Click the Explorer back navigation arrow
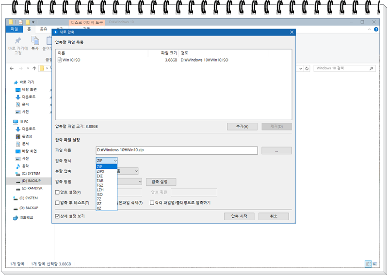The image size is (388, 276). (12, 68)
